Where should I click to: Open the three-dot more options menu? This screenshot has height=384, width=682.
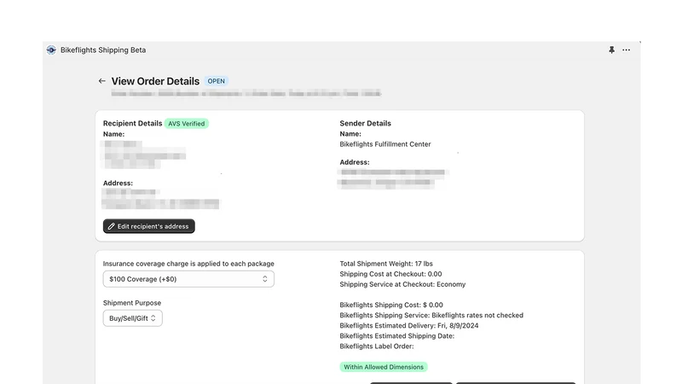click(626, 50)
